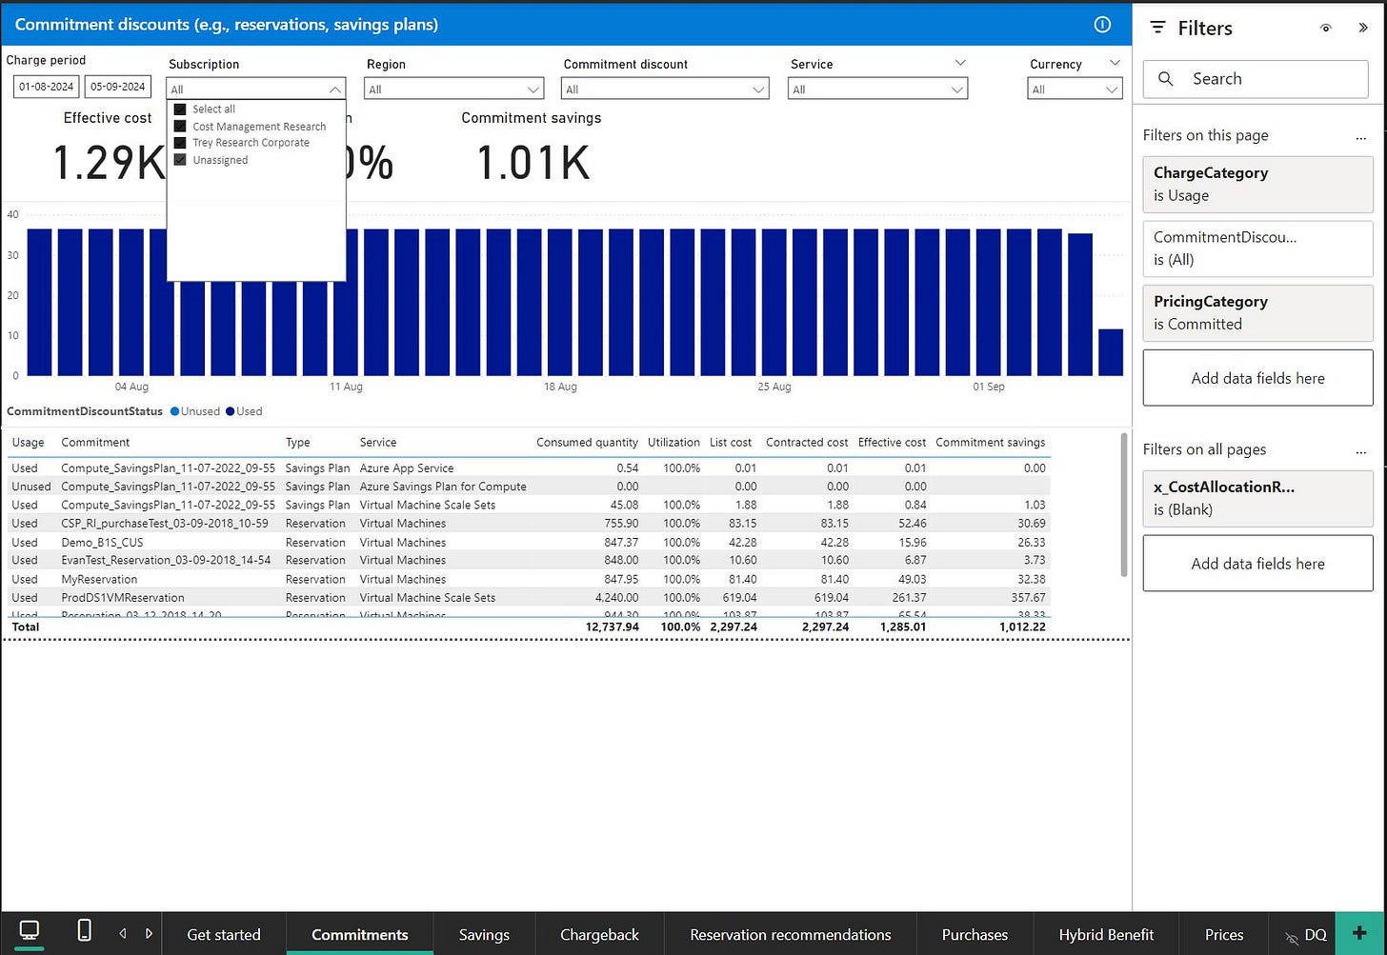
Task: Toggle filter pane visibility eye icon
Action: point(1325,29)
